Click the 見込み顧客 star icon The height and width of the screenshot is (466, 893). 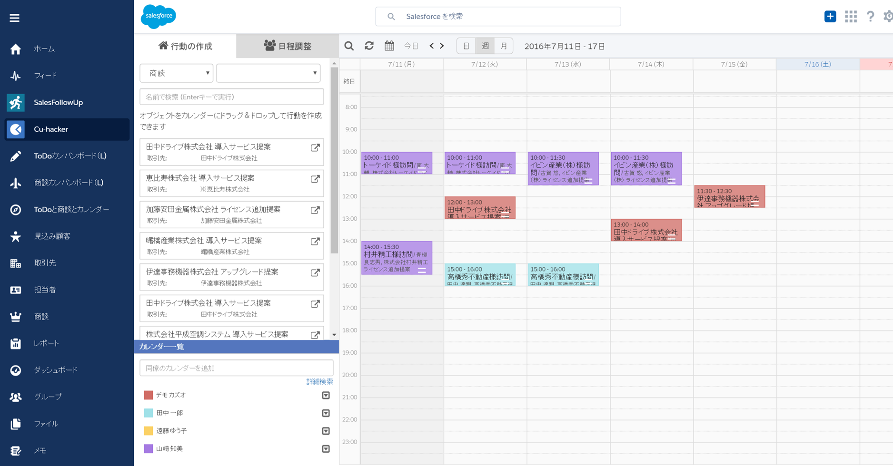16,236
